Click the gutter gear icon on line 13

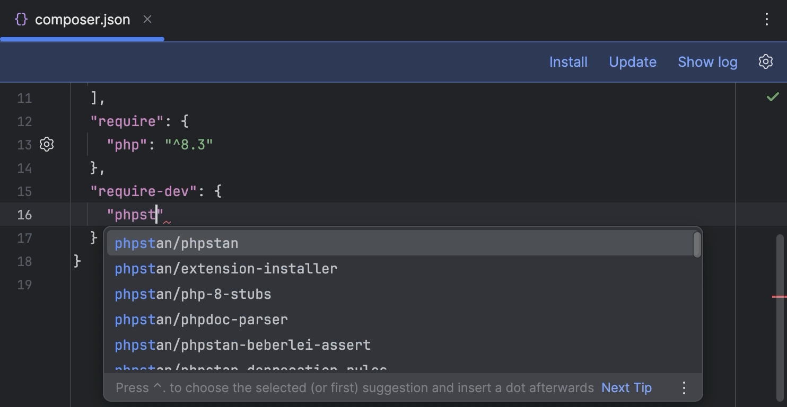(x=47, y=144)
